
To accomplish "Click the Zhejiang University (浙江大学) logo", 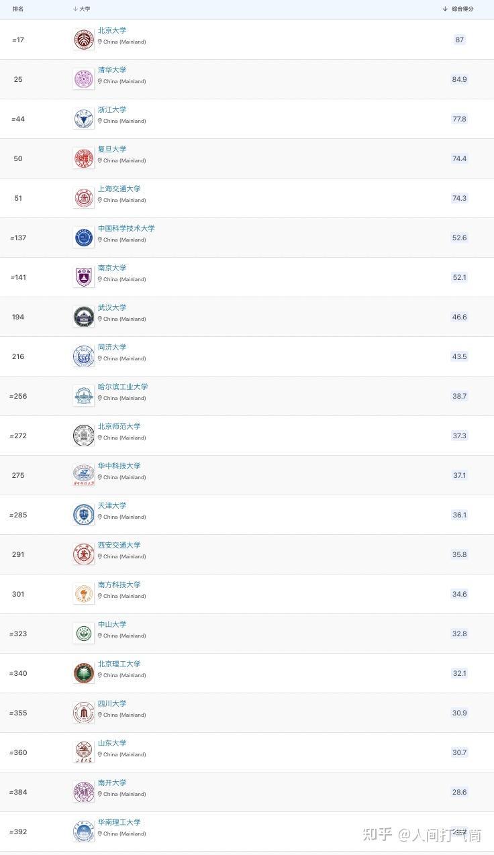I will [84, 119].
